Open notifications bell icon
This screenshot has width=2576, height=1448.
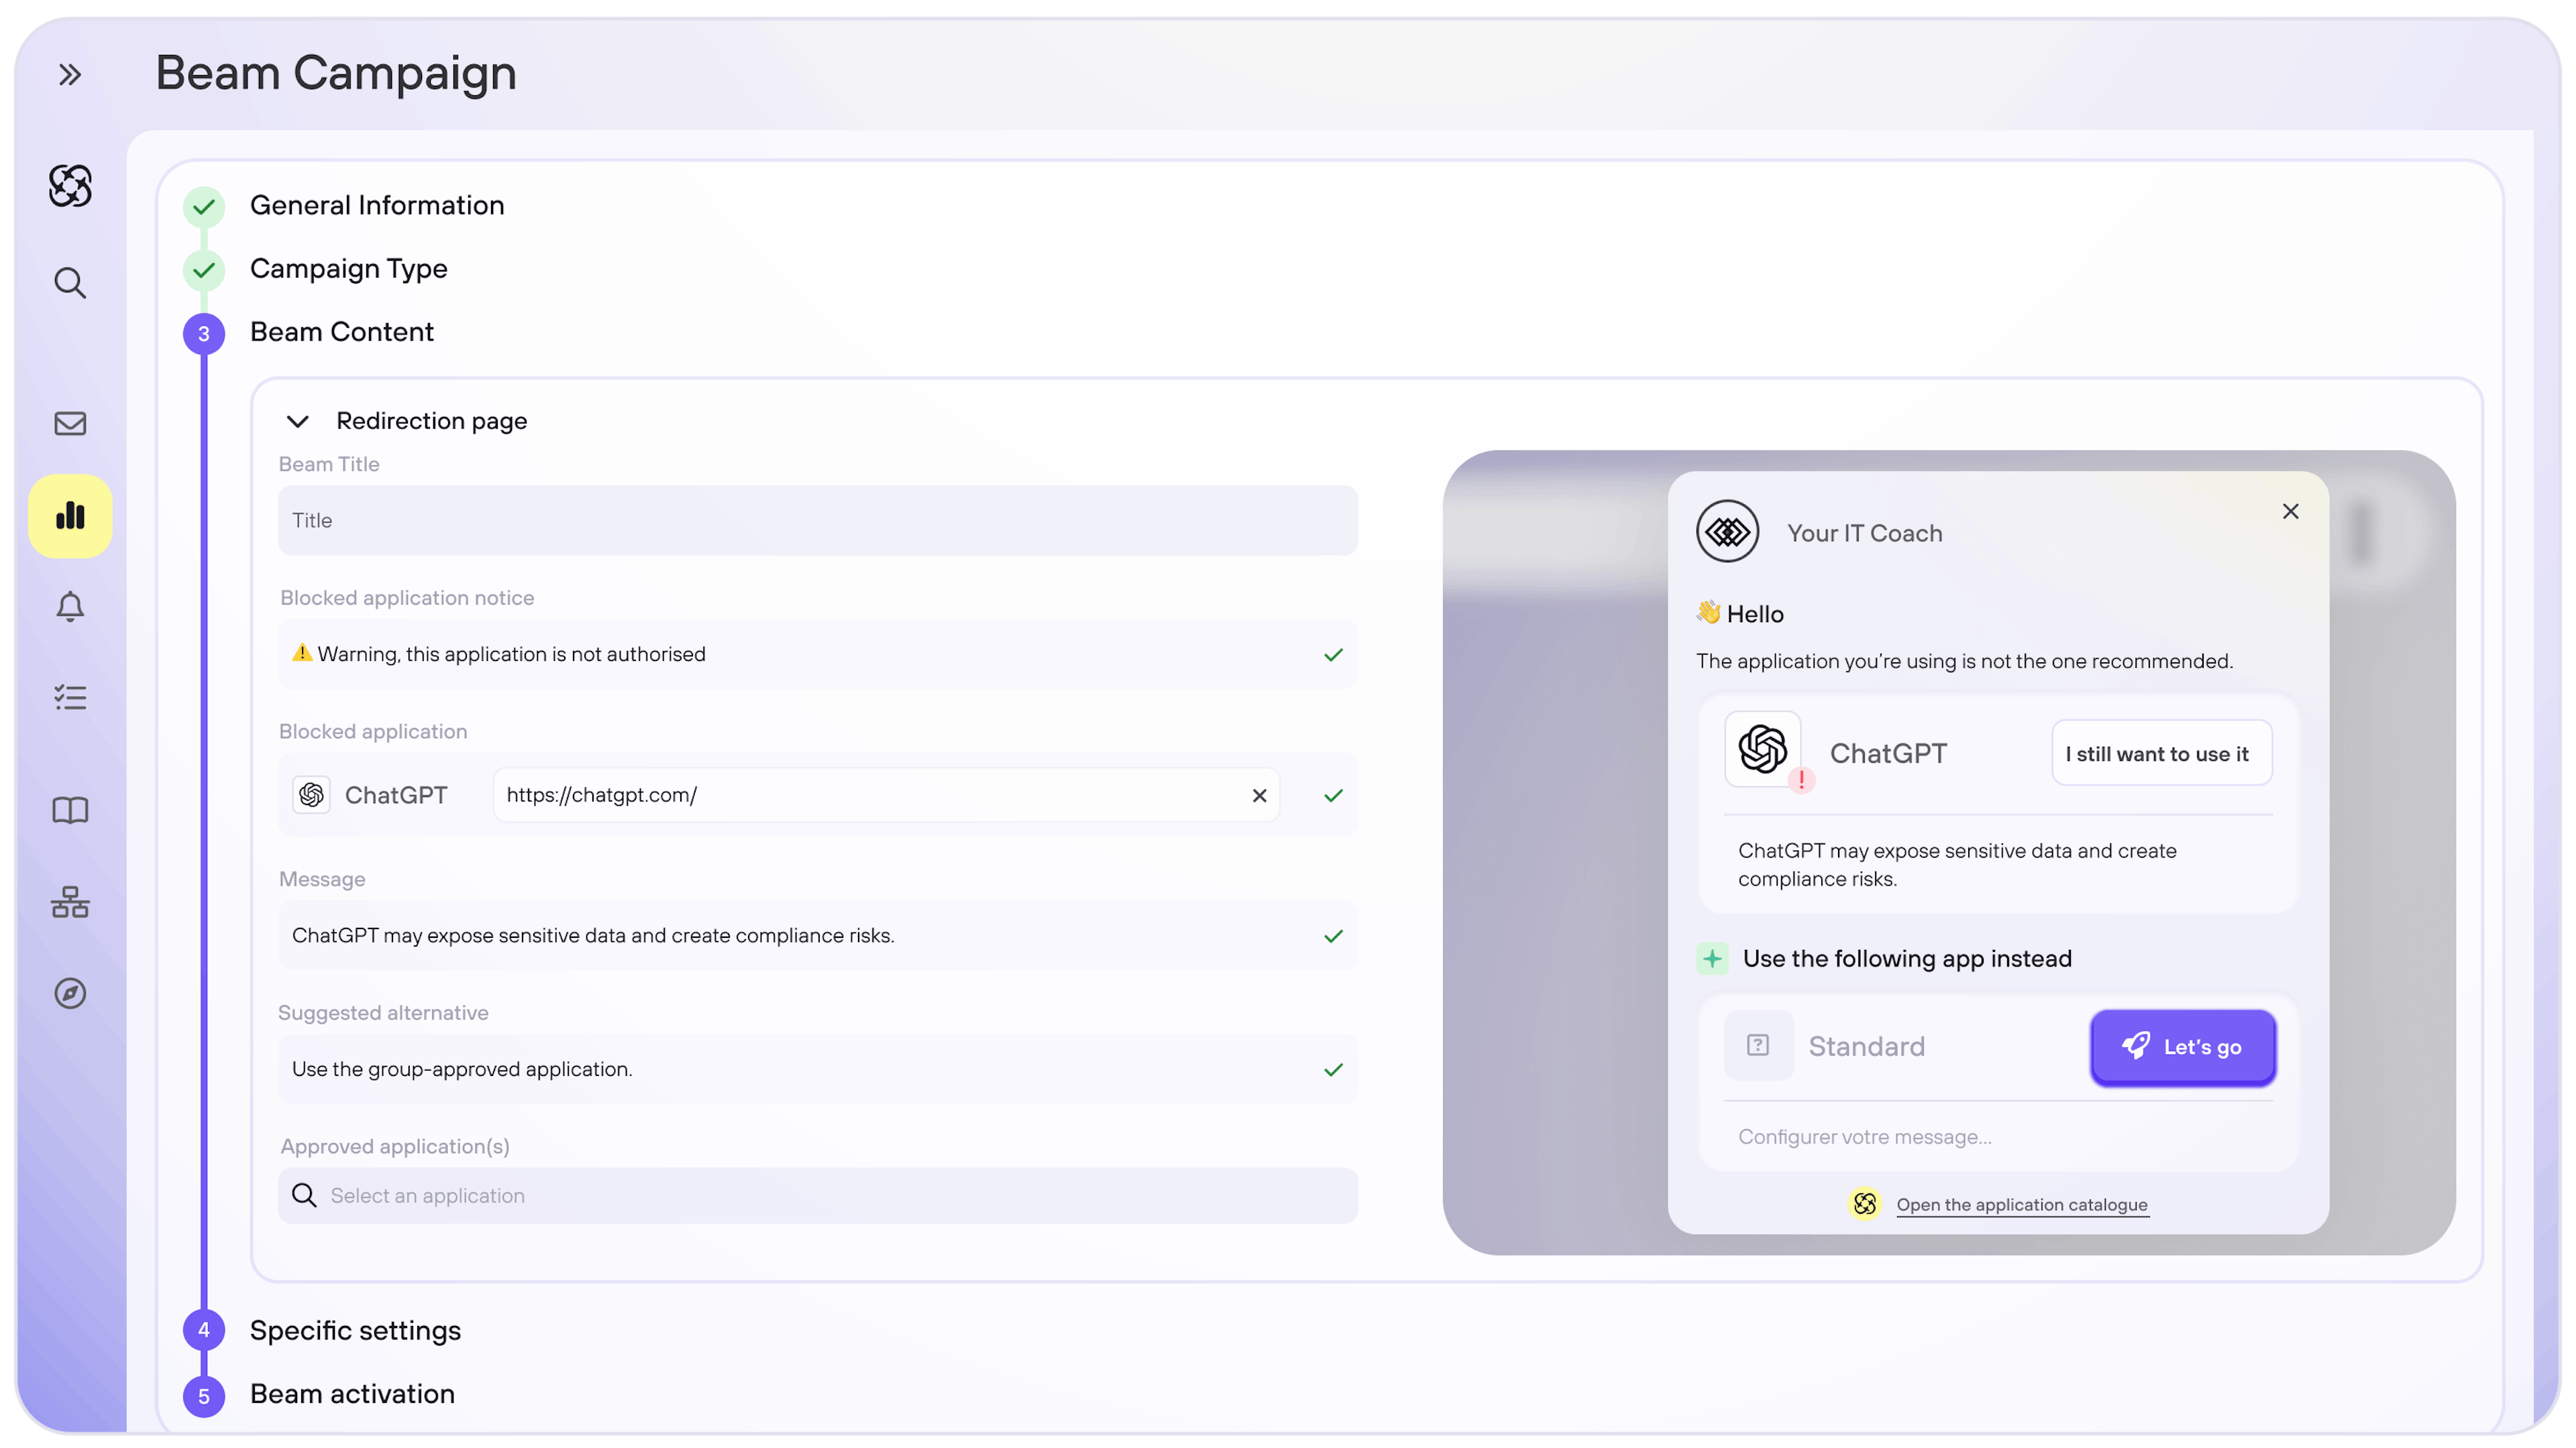[x=70, y=607]
